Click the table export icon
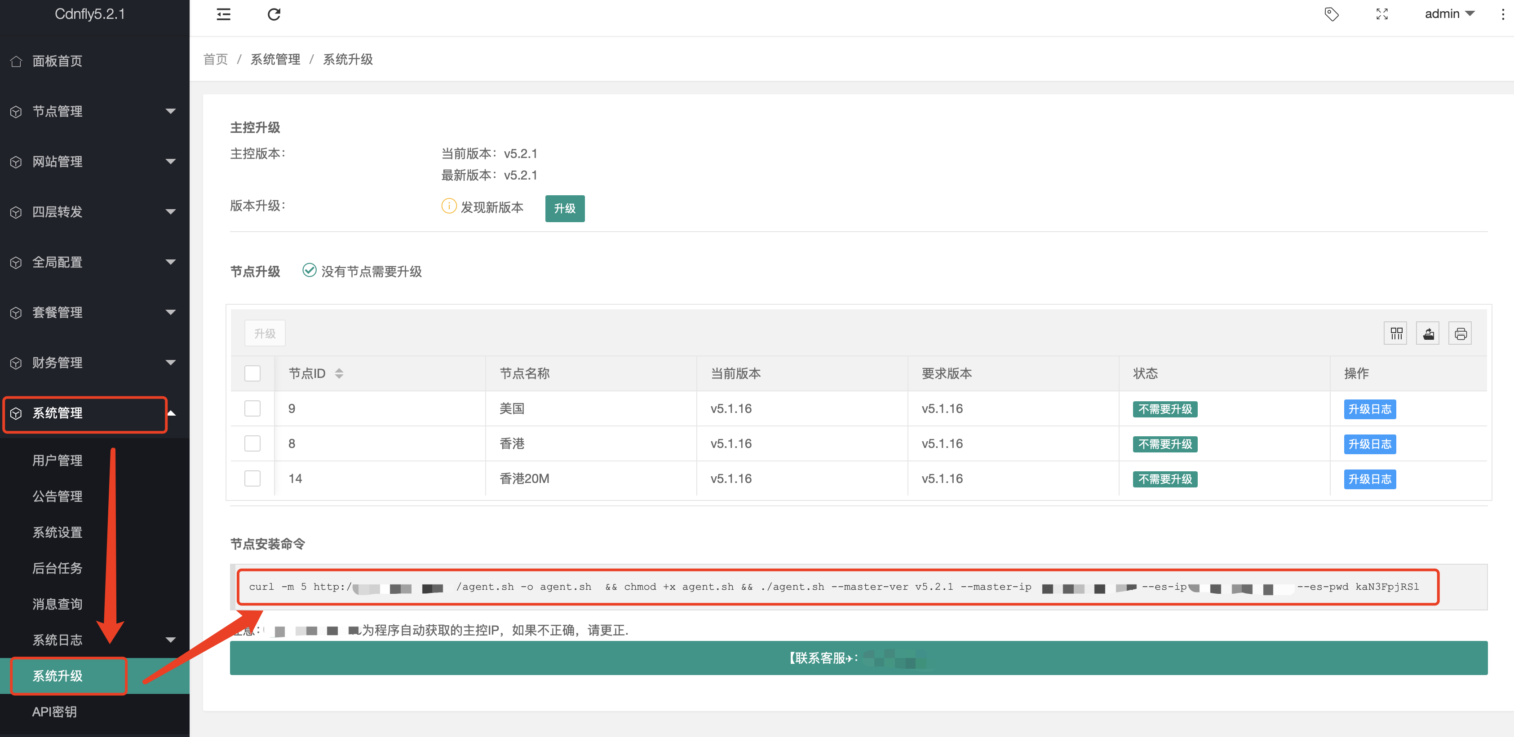 click(x=1428, y=333)
